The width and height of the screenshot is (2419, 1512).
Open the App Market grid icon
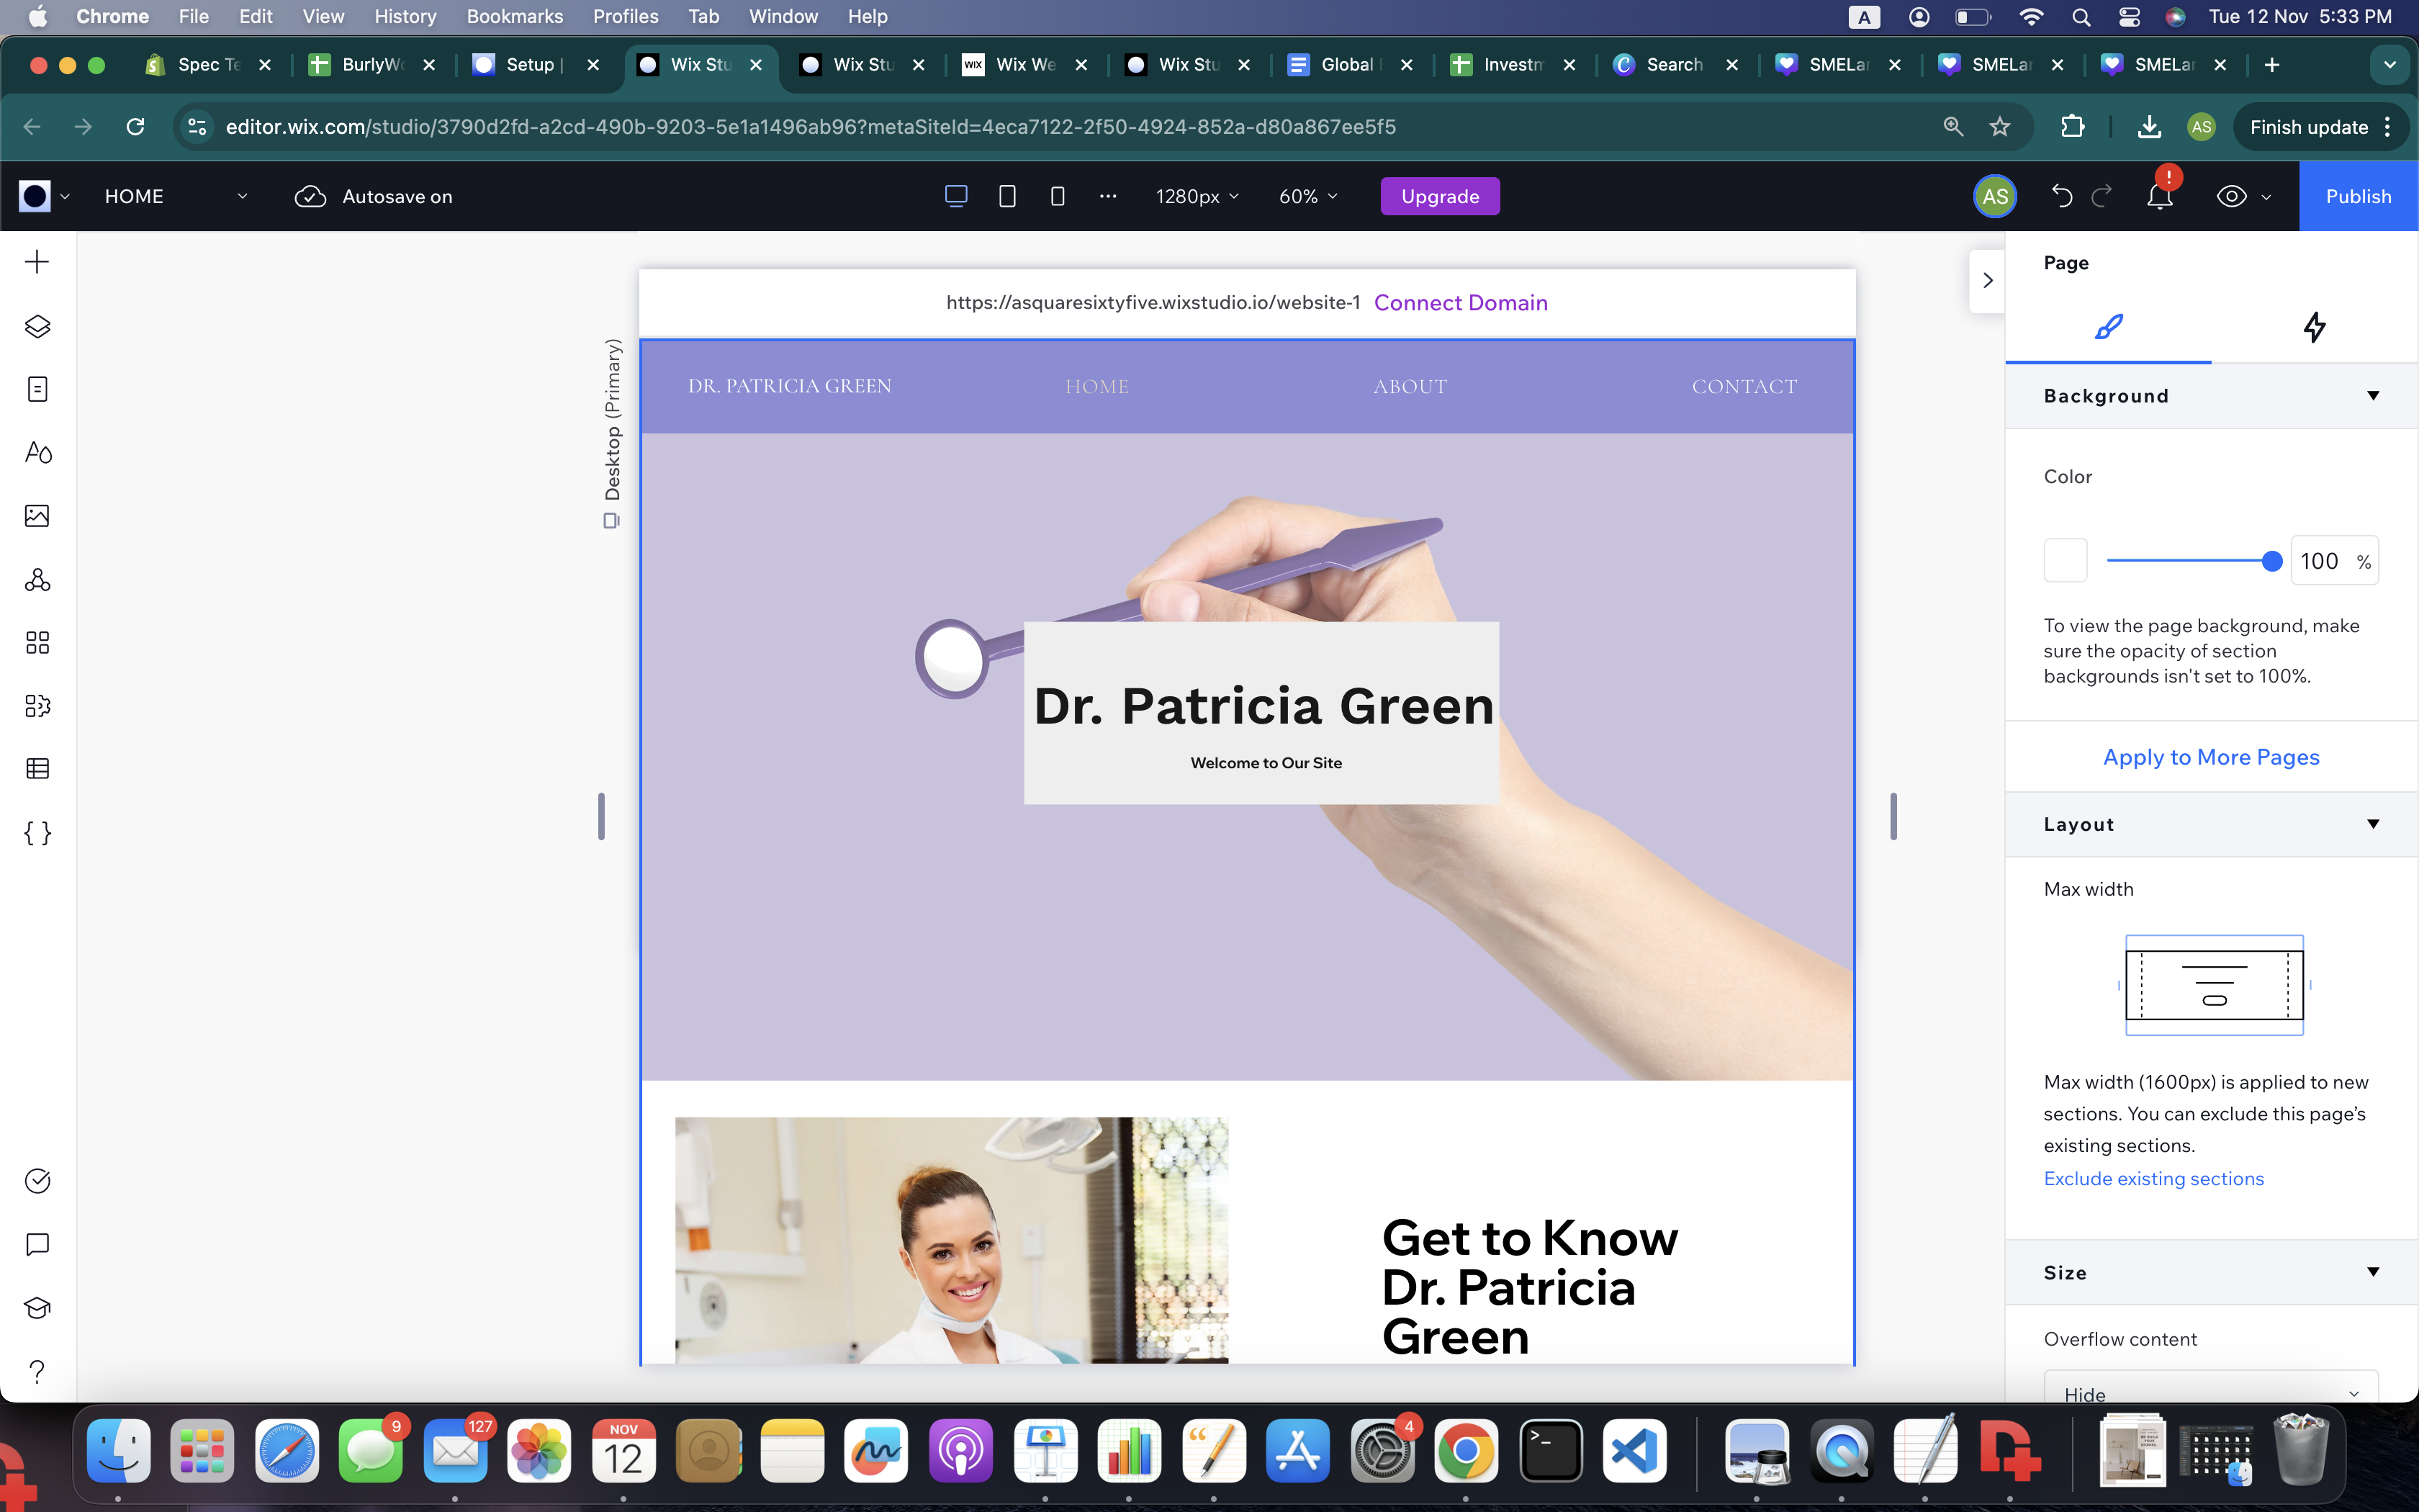point(37,642)
